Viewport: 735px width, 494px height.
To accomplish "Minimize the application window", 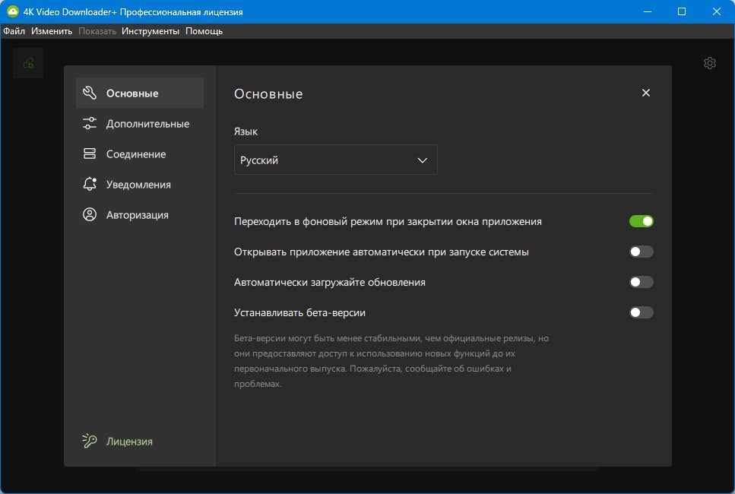I will (648, 11).
